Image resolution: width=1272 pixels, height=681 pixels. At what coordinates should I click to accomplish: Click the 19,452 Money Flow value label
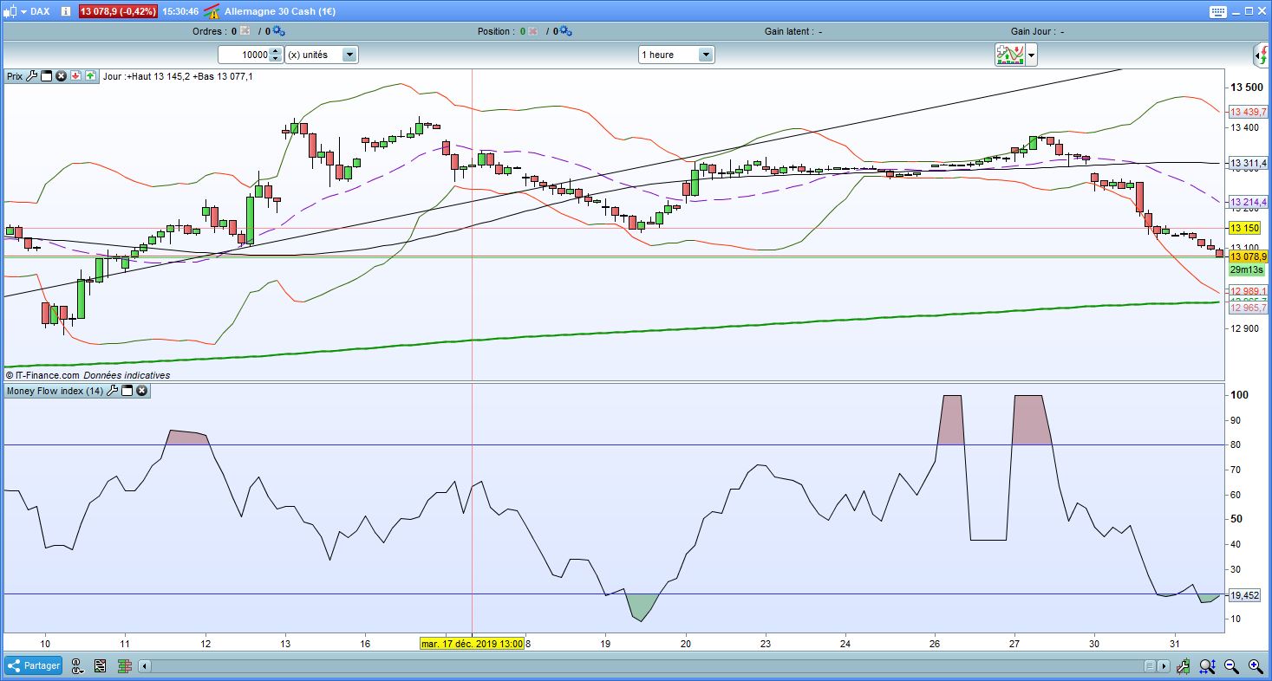click(1244, 595)
